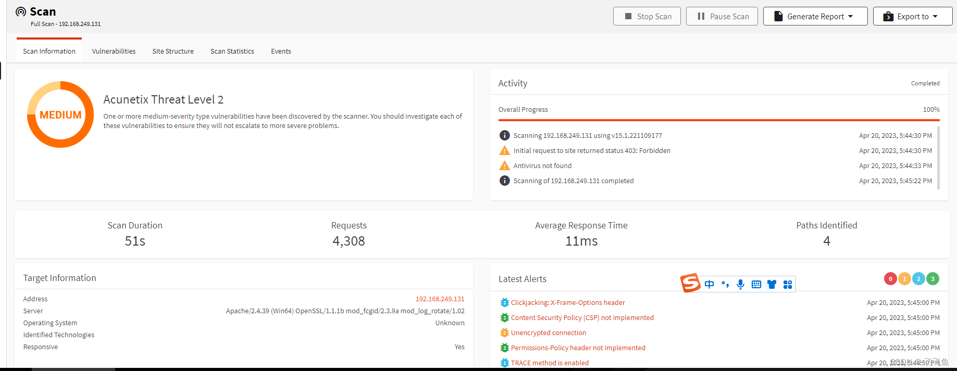Click bug icon beside Content Security Policy alert
Image resolution: width=957 pixels, height=371 pixels.
(504, 317)
